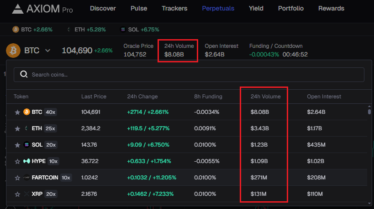Click the BTC row coin icon
This screenshot has width=374, height=209.
26,112
